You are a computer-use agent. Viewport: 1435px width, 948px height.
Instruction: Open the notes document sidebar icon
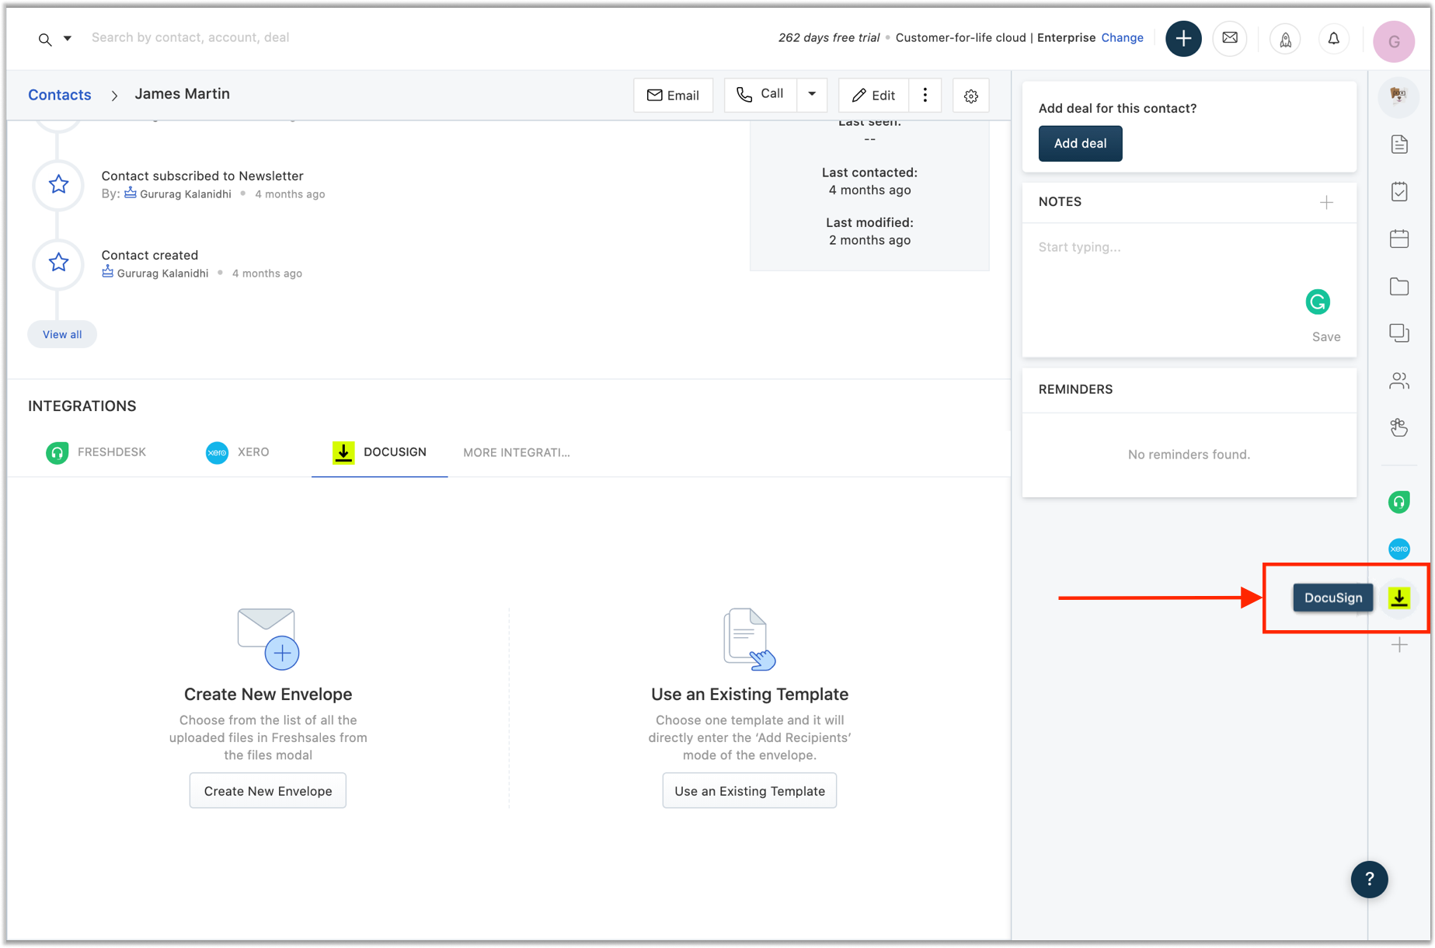coord(1399,145)
